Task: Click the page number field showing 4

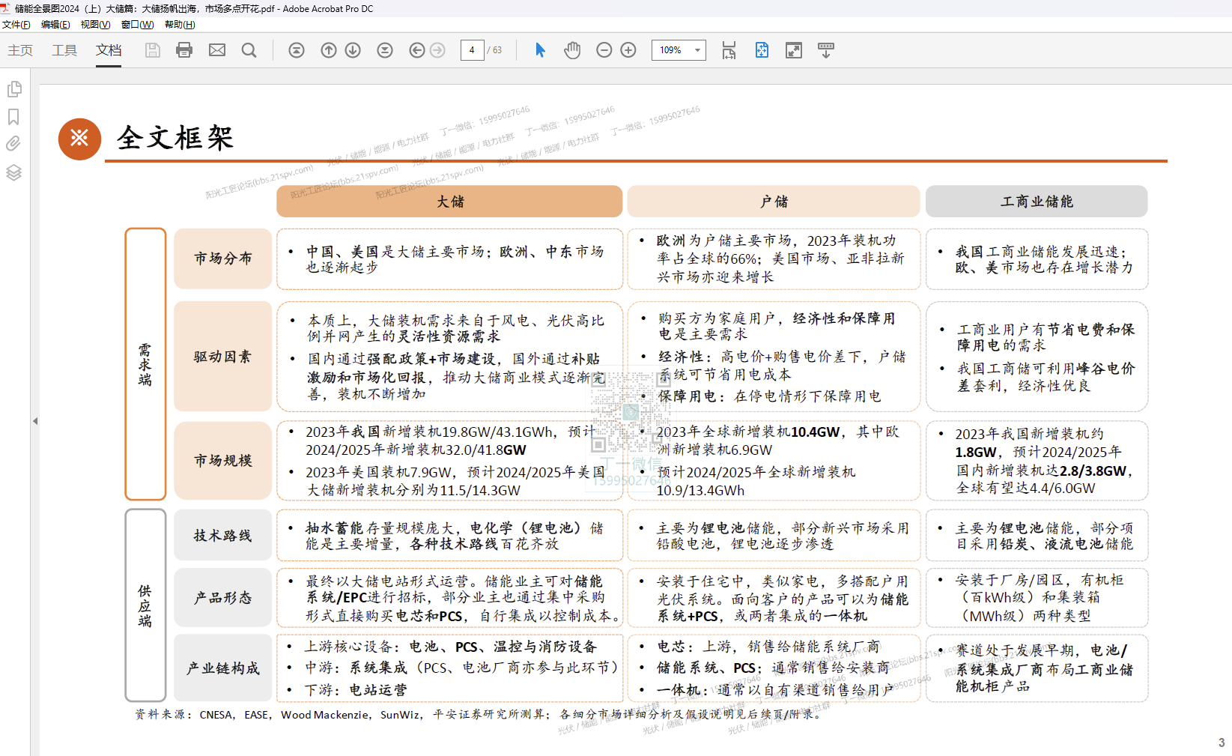Action: click(472, 50)
